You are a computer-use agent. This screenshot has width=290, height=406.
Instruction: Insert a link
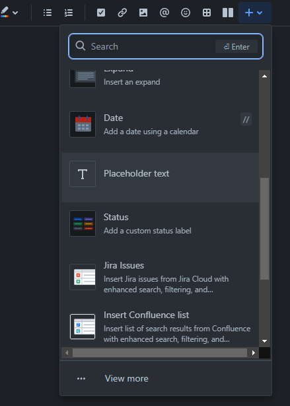point(122,13)
